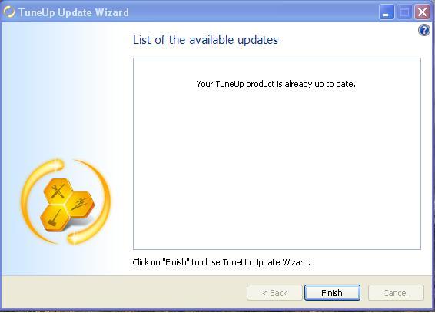Click the 'TuneUp Update Wizard' title text
435x313 pixels.
[74, 12]
